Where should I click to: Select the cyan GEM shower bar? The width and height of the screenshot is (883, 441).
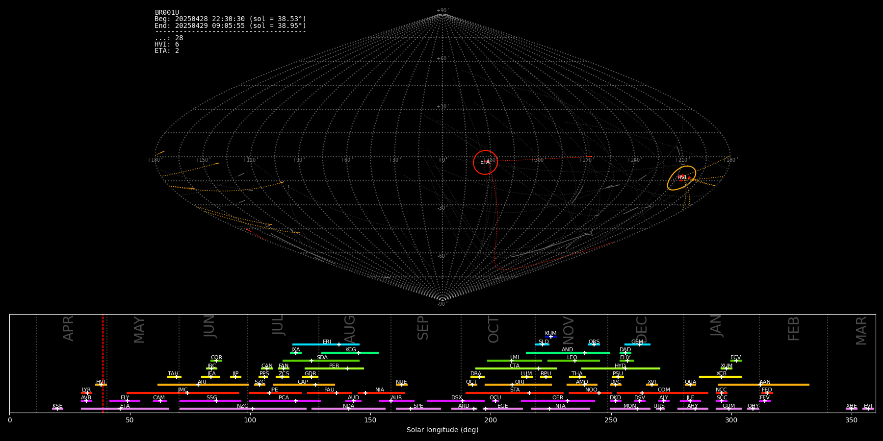click(x=637, y=344)
